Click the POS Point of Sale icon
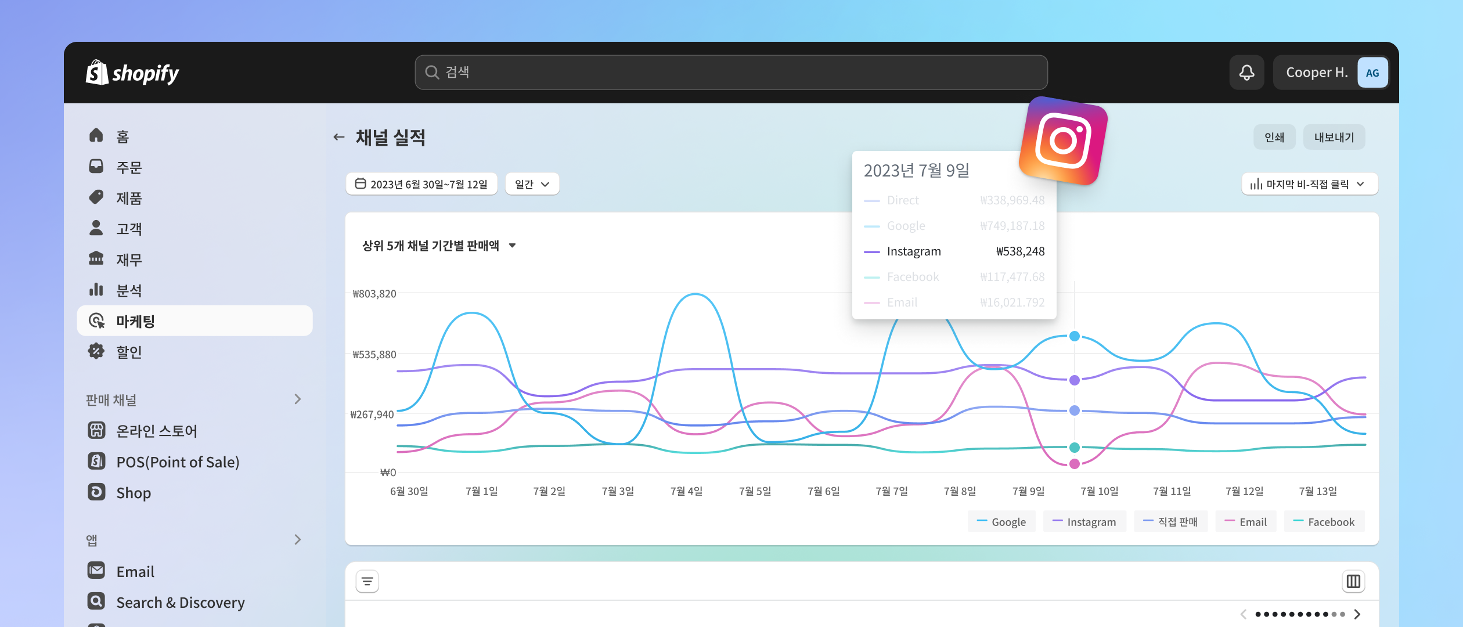 point(97,461)
